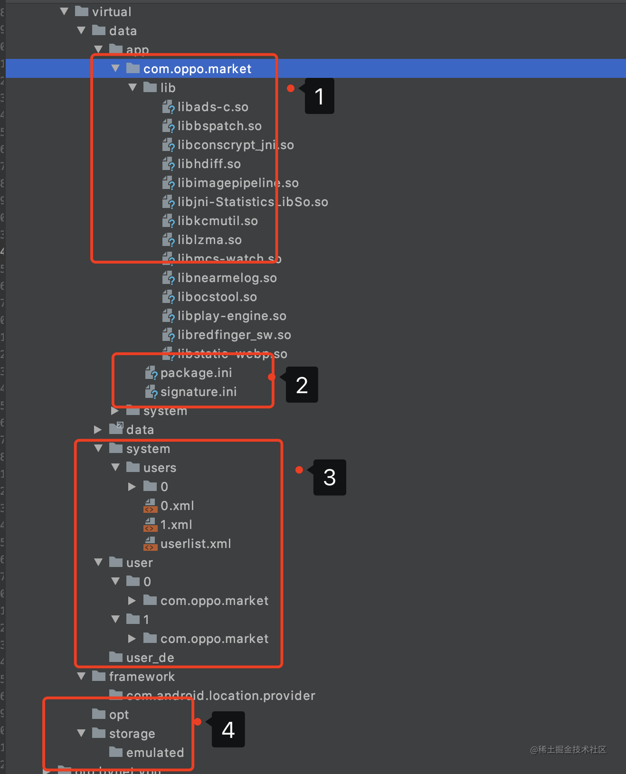Collapse the framework folder arrow
The image size is (626, 774).
(81, 676)
